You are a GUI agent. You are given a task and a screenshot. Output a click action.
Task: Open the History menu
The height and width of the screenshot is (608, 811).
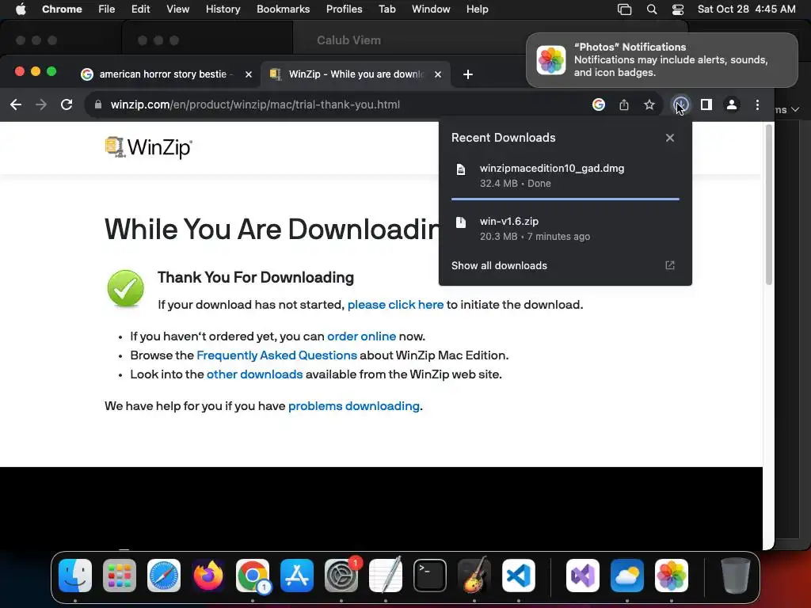pos(223,9)
